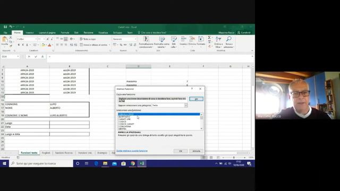
Task: Open the Windows Start menu
Action: (4, 163)
